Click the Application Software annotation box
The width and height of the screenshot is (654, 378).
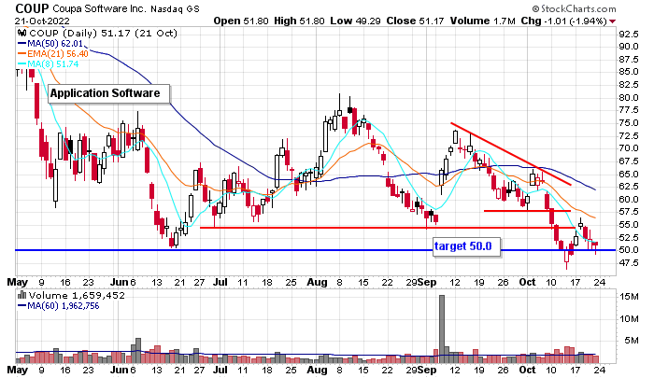[109, 93]
